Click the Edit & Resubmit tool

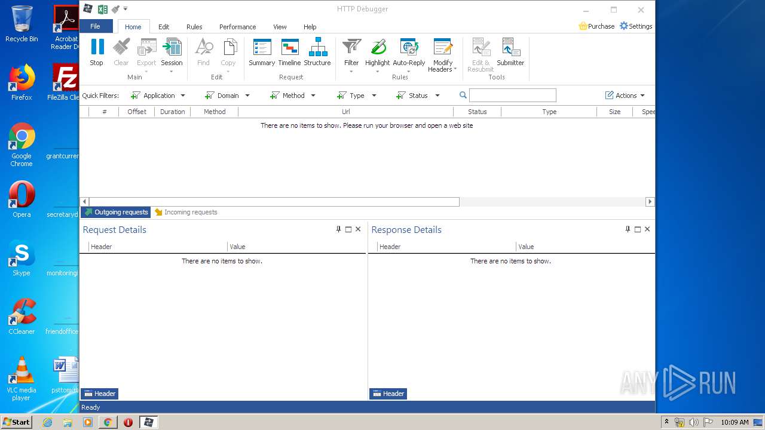[x=481, y=55]
